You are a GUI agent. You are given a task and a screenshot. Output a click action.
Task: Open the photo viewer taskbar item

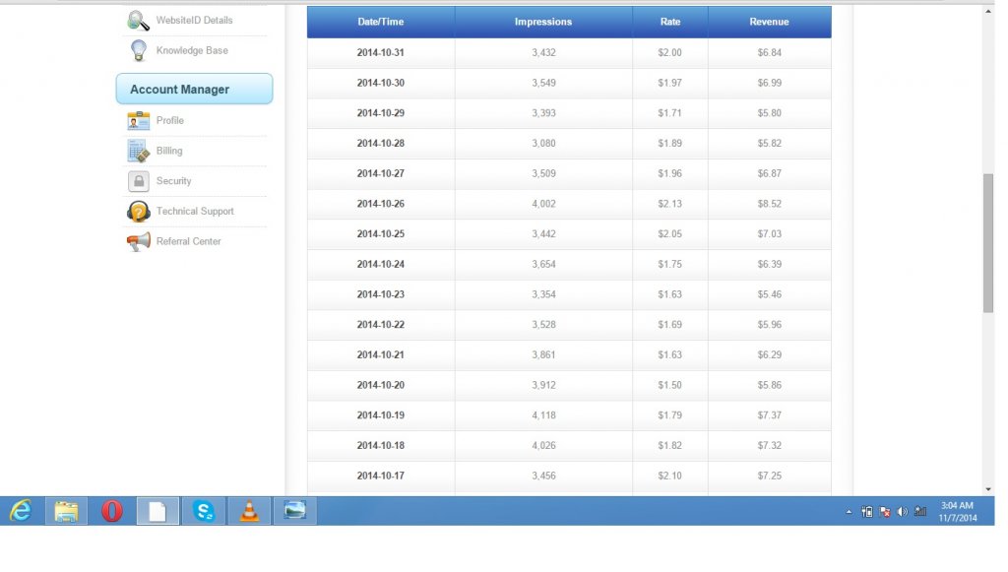point(294,512)
